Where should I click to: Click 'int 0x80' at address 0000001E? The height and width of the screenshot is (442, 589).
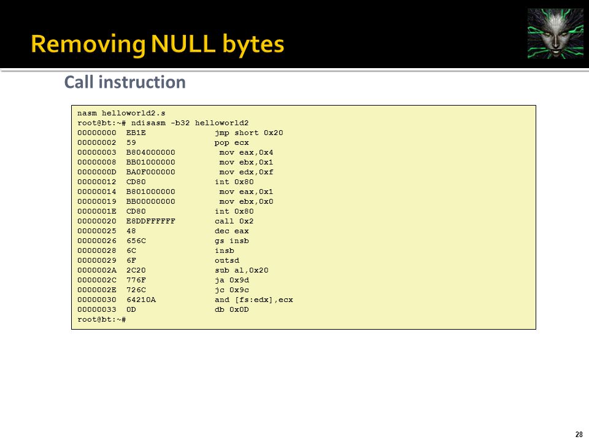click(x=234, y=211)
